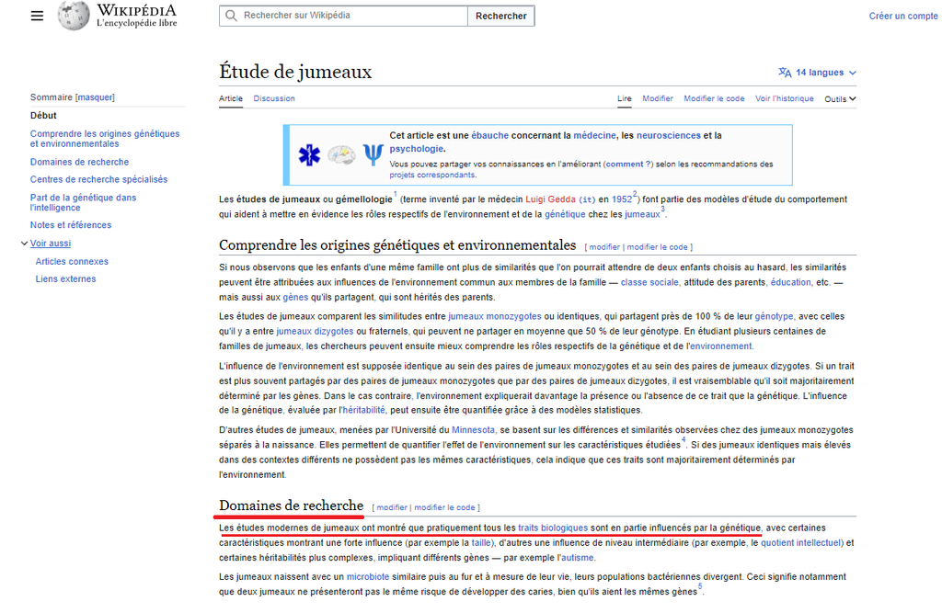Open the 1952 year link
This screenshot has height=613, width=942.
point(622,199)
